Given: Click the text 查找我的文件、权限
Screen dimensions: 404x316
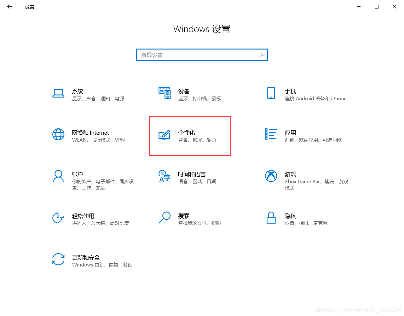Looking at the screenshot, I should coord(199,223).
